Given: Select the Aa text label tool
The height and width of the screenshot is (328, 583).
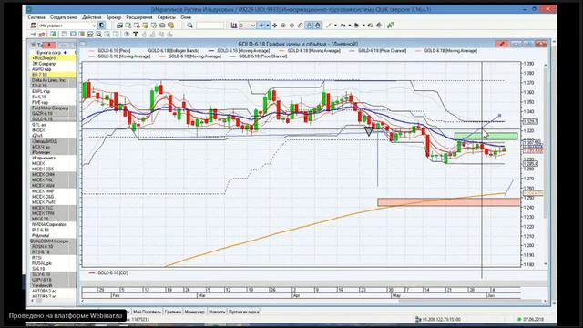Looking at the screenshot, I should [343, 26].
